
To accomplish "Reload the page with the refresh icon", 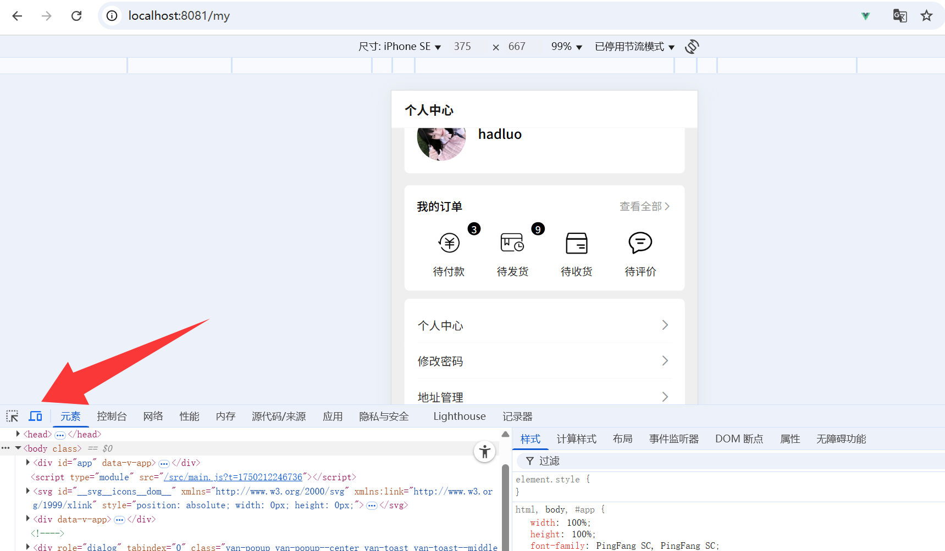I will (x=76, y=16).
